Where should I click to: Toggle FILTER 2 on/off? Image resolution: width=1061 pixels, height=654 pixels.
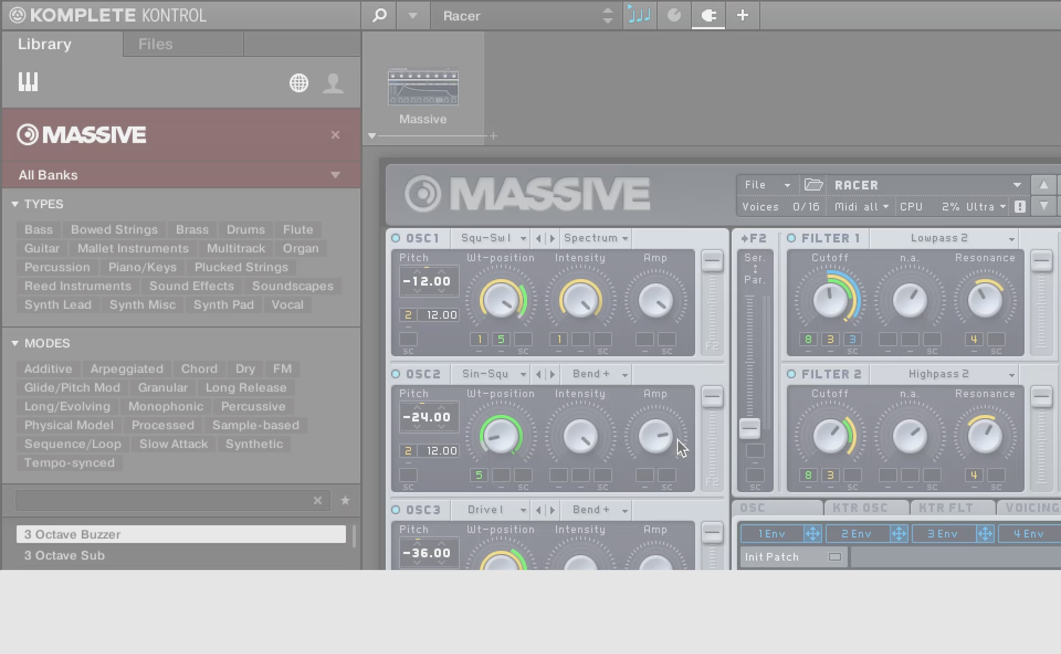coord(791,374)
